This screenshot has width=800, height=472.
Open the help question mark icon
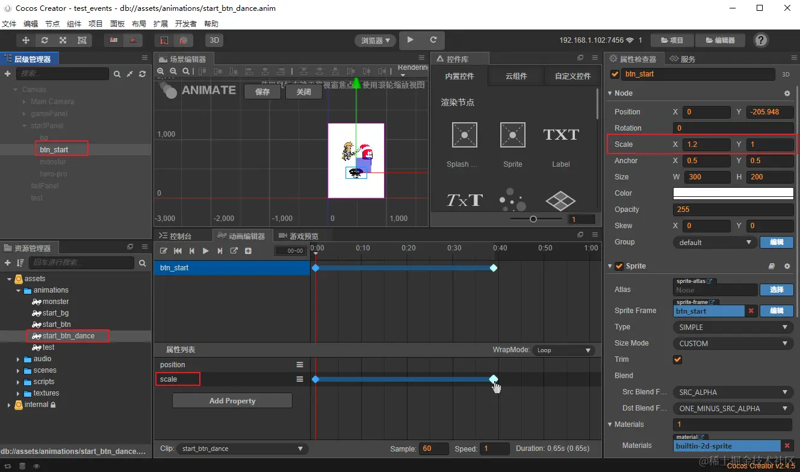[761, 40]
